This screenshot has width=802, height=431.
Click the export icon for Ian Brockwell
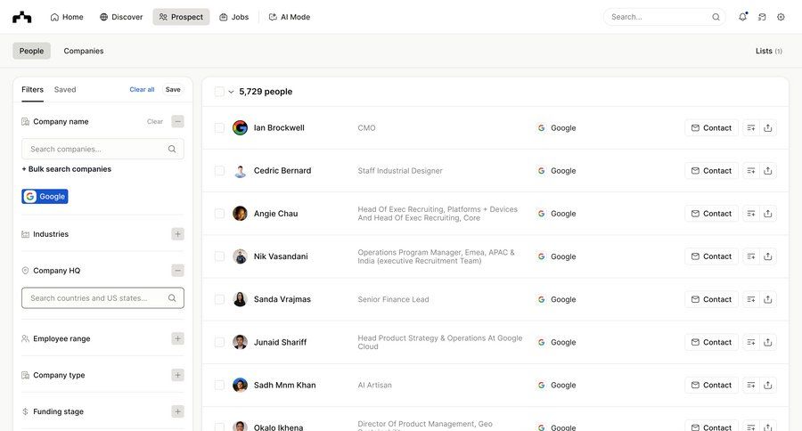(x=768, y=128)
